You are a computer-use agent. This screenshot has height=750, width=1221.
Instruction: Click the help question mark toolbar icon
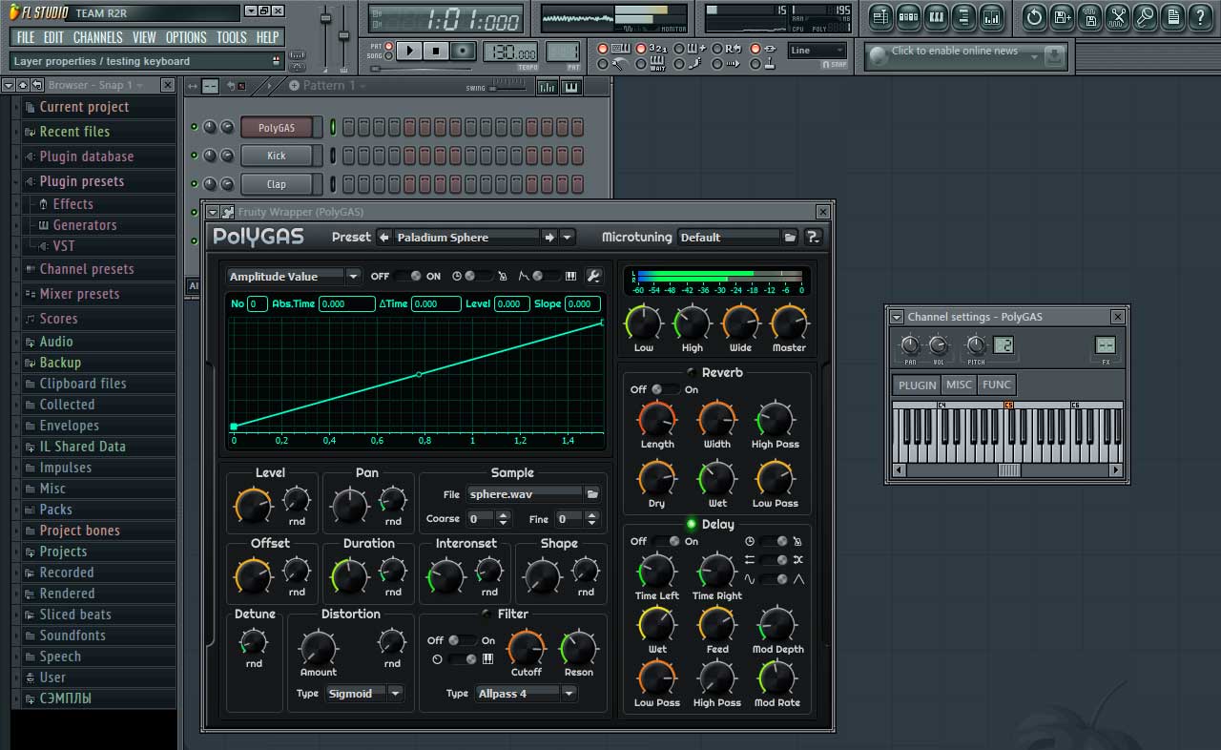(x=1200, y=16)
